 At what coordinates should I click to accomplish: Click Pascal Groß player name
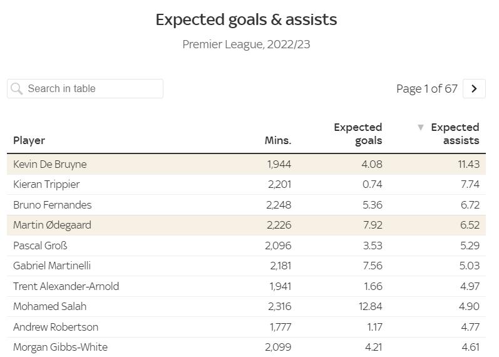pos(40,246)
